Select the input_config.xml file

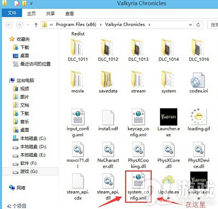click(x=78, y=123)
